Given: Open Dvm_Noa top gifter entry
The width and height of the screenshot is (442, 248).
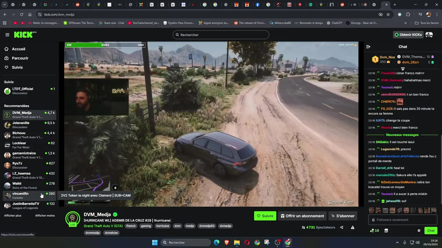Looking at the screenshot, I should point(383,60).
